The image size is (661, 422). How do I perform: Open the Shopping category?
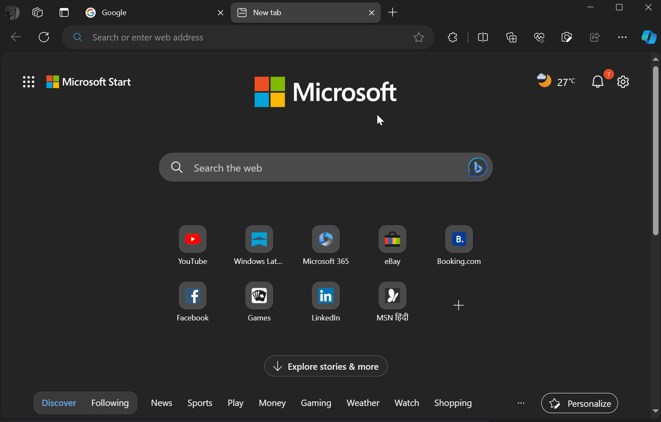pyautogui.click(x=453, y=403)
